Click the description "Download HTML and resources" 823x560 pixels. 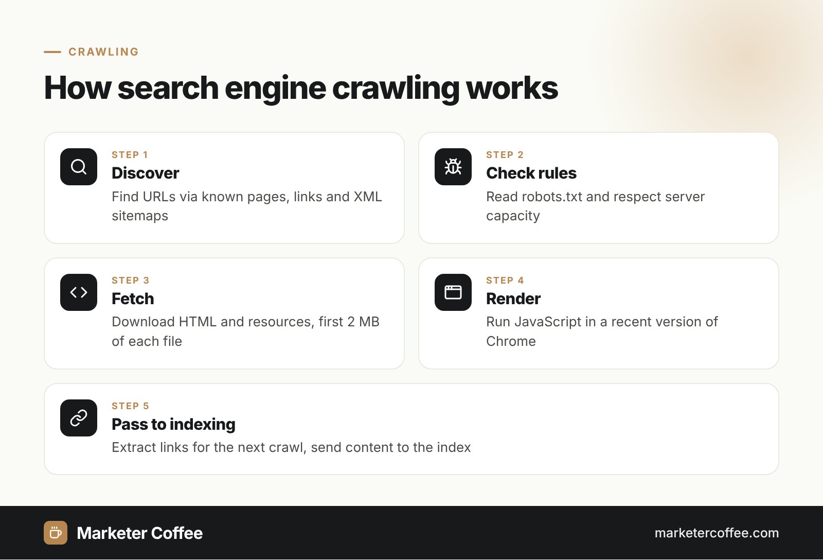pyautogui.click(x=212, y=322)
